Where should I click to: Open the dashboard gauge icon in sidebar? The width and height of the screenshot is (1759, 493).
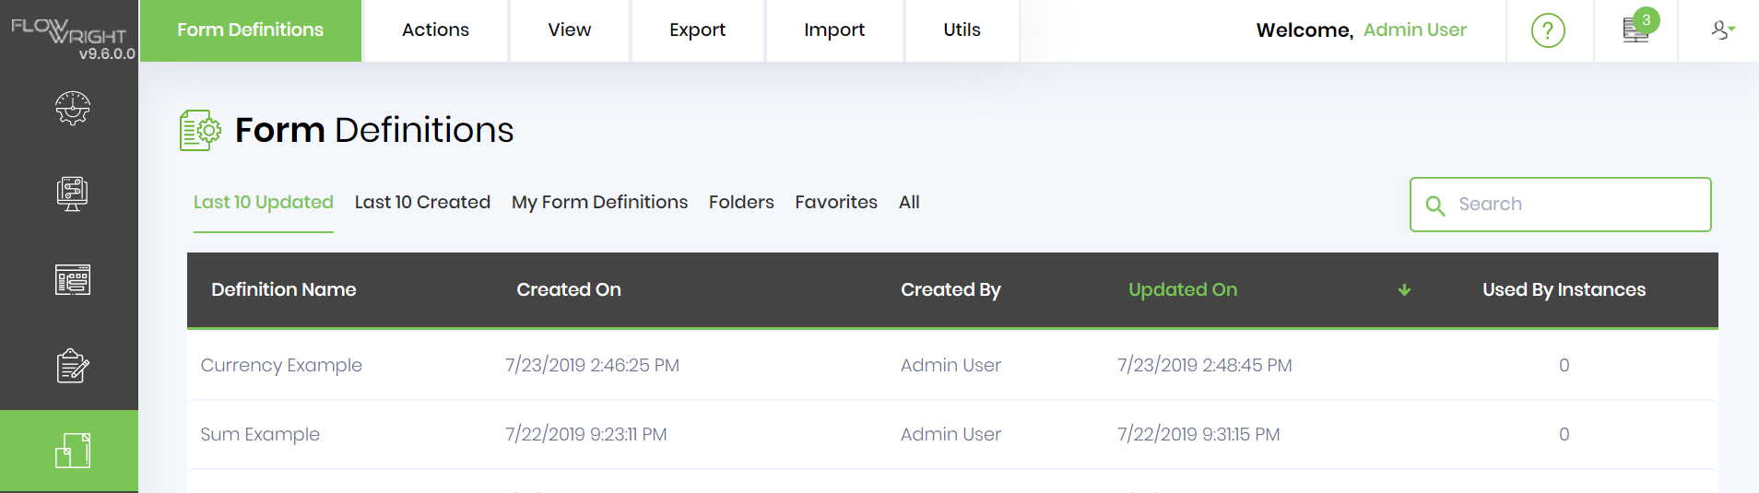click(72, 108)
